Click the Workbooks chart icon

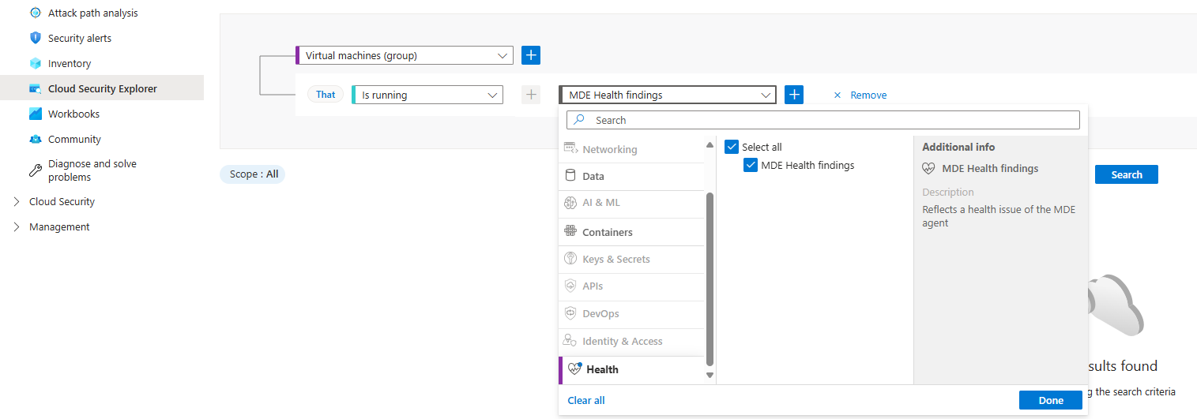coord(35,114)
